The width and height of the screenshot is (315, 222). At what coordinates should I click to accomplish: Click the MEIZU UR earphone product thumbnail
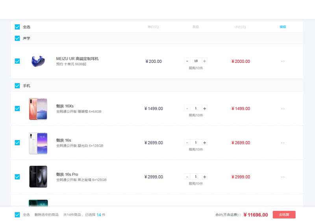point(38,61)
